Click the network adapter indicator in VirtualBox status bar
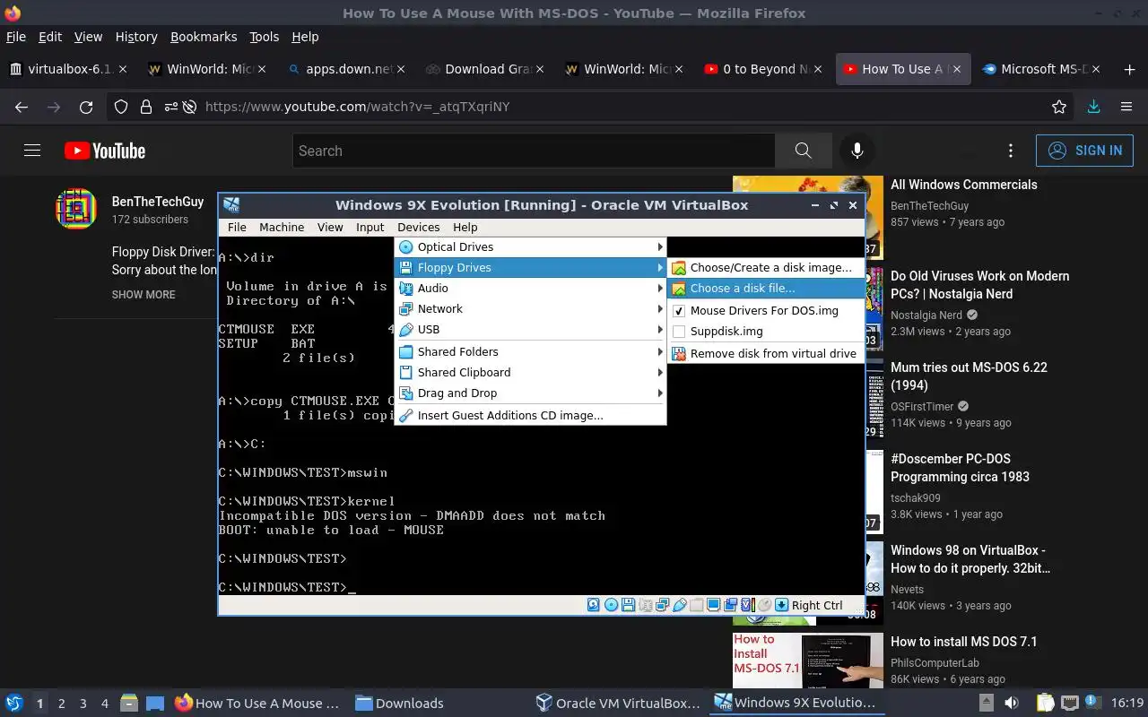1148x717 pixels. pos(662,605)
